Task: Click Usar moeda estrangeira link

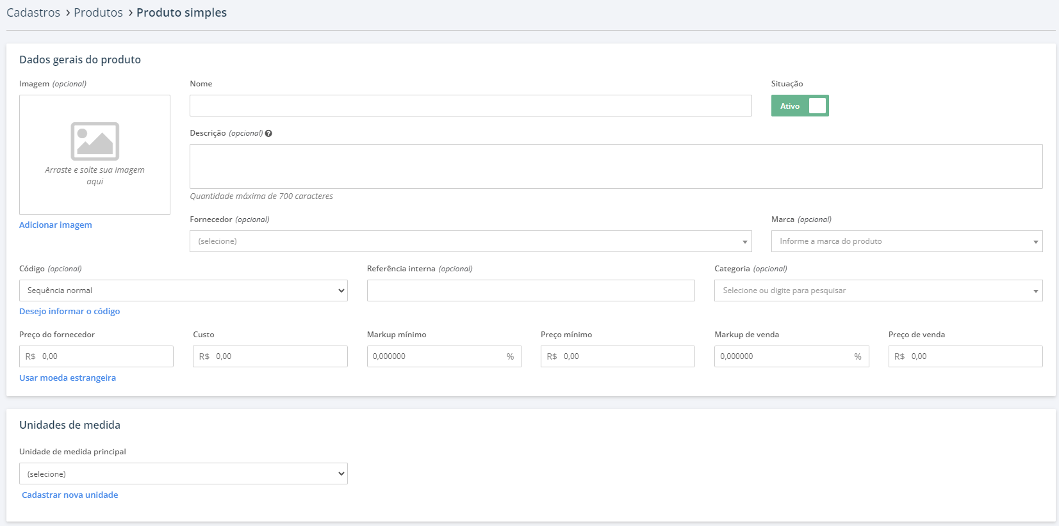Action: (68, 378)
